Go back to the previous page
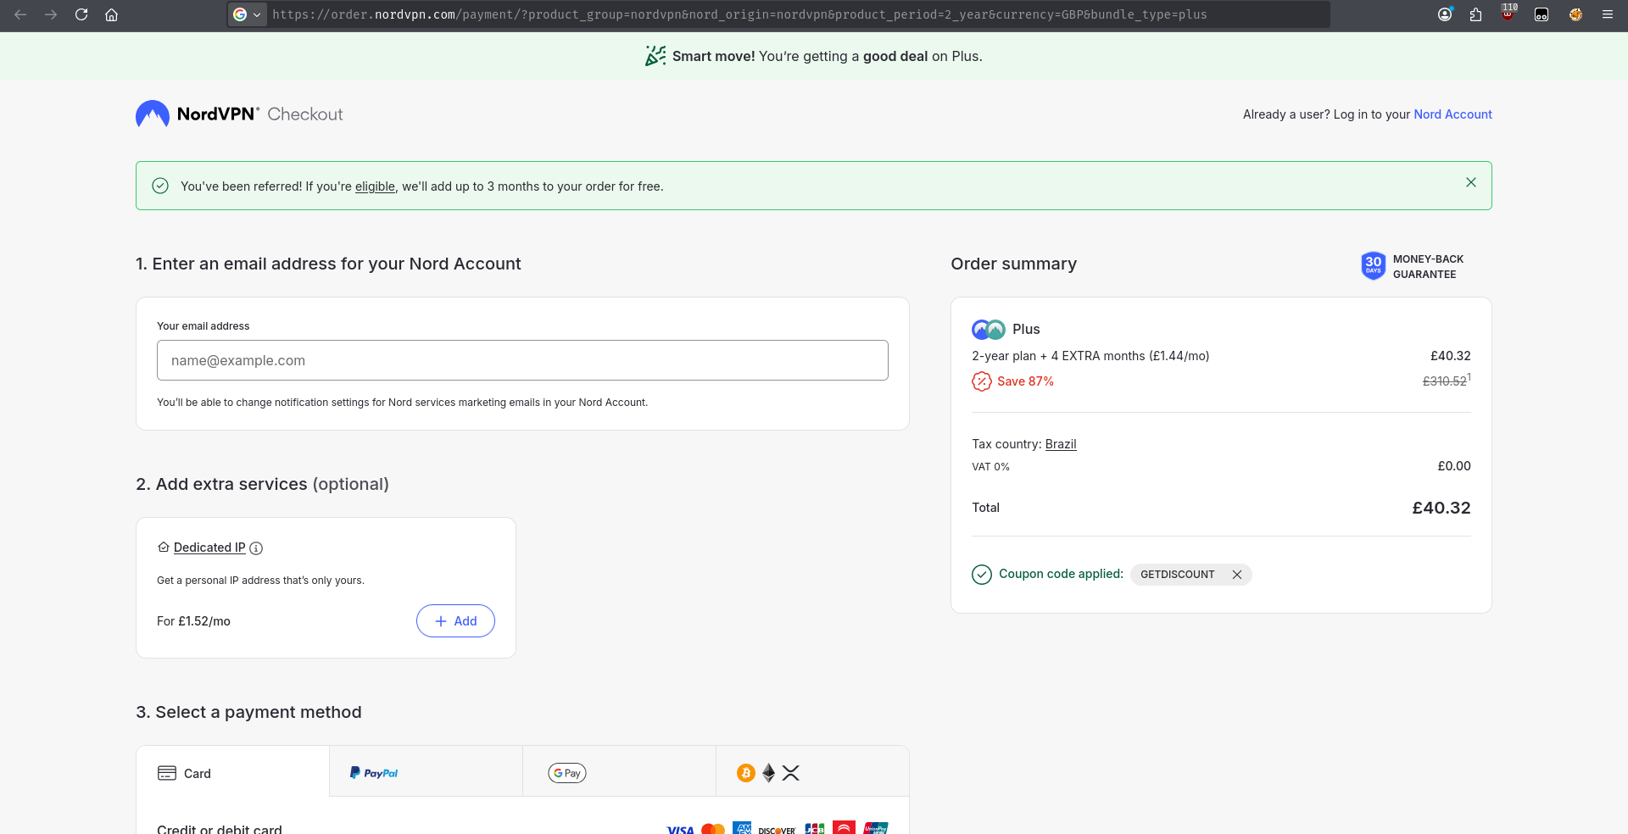1628x834 pixels. click(x=20, y=14)
